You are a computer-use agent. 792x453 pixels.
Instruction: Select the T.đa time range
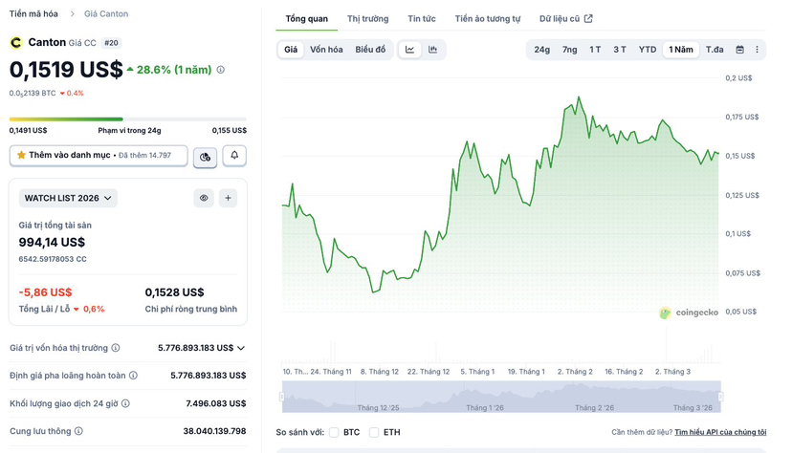pyautogui.click(x=715, y=50)
